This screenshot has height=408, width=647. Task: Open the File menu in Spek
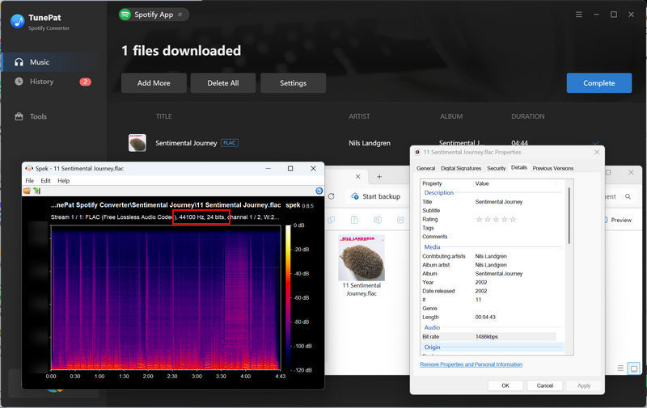click(30, 181)
